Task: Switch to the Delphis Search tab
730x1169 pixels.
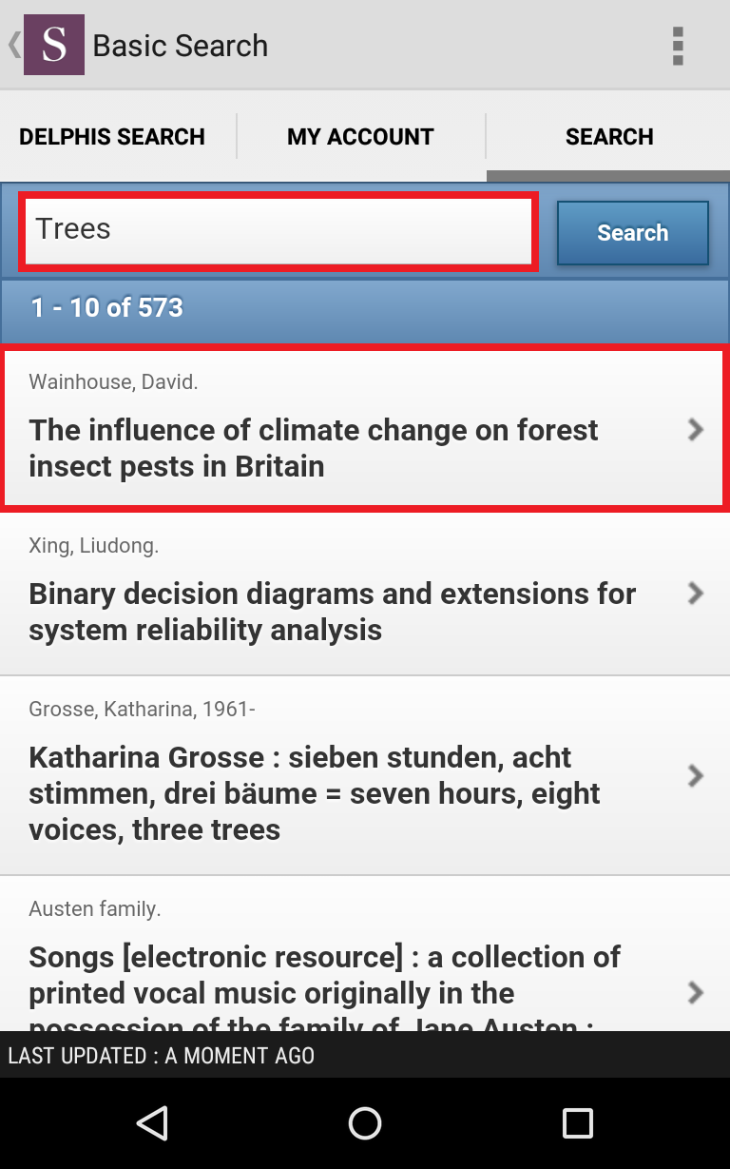Action: [x=112, y=137]
